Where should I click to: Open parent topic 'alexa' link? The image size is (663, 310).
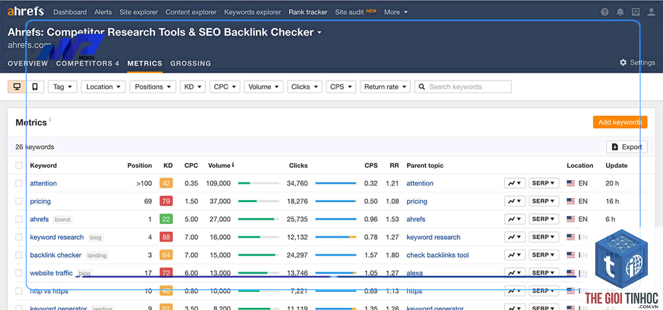click(x=414, y=274)
